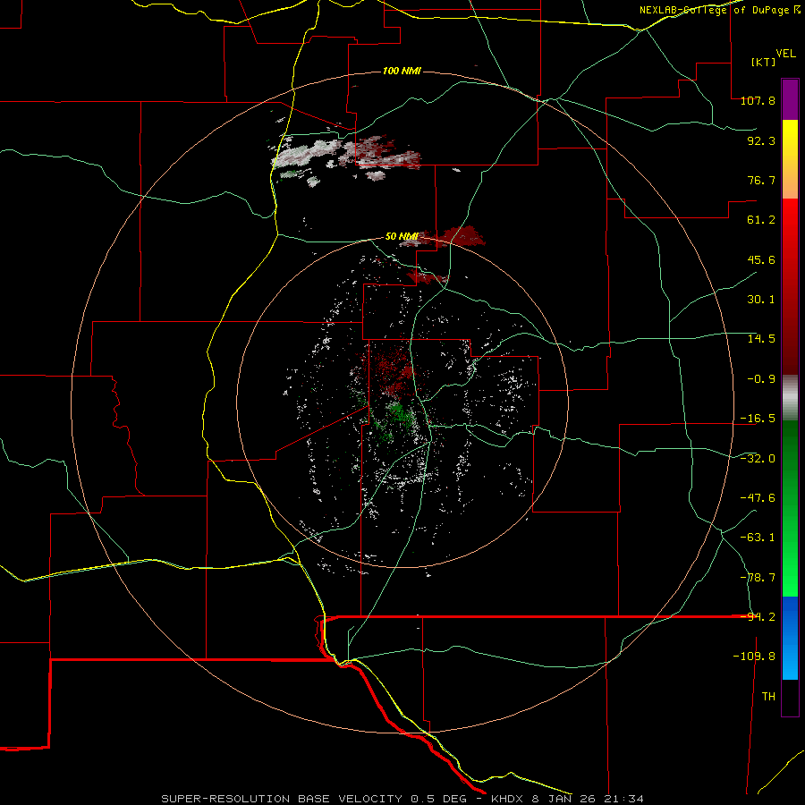Click the -32.0 scale value
Viewport: 805px width, 805px height.
click(x=758, y=459)
